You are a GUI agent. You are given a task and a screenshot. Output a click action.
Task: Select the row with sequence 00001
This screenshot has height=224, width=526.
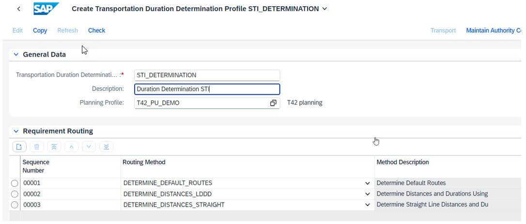tap(15, 183)
